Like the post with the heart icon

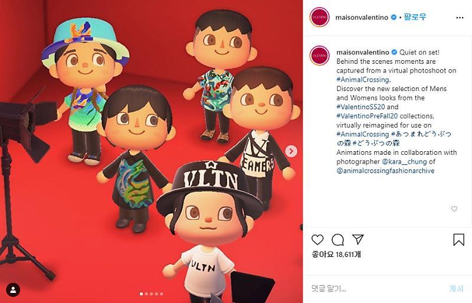(317, 240)
